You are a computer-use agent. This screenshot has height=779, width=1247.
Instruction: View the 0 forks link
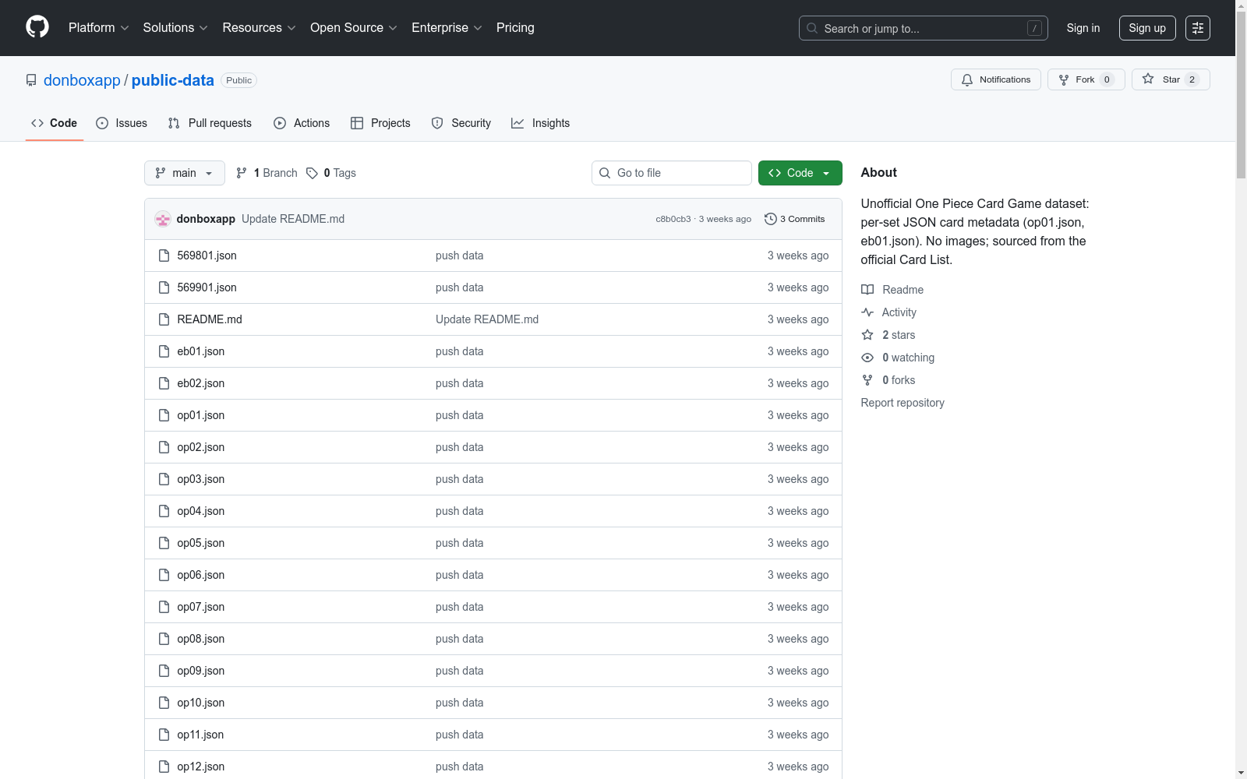(x=888, y=380)
